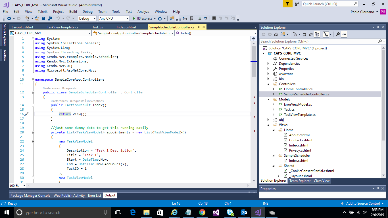Open the Error List panel tab
This screenshot has width=388, height=218.
coord(95,196)
